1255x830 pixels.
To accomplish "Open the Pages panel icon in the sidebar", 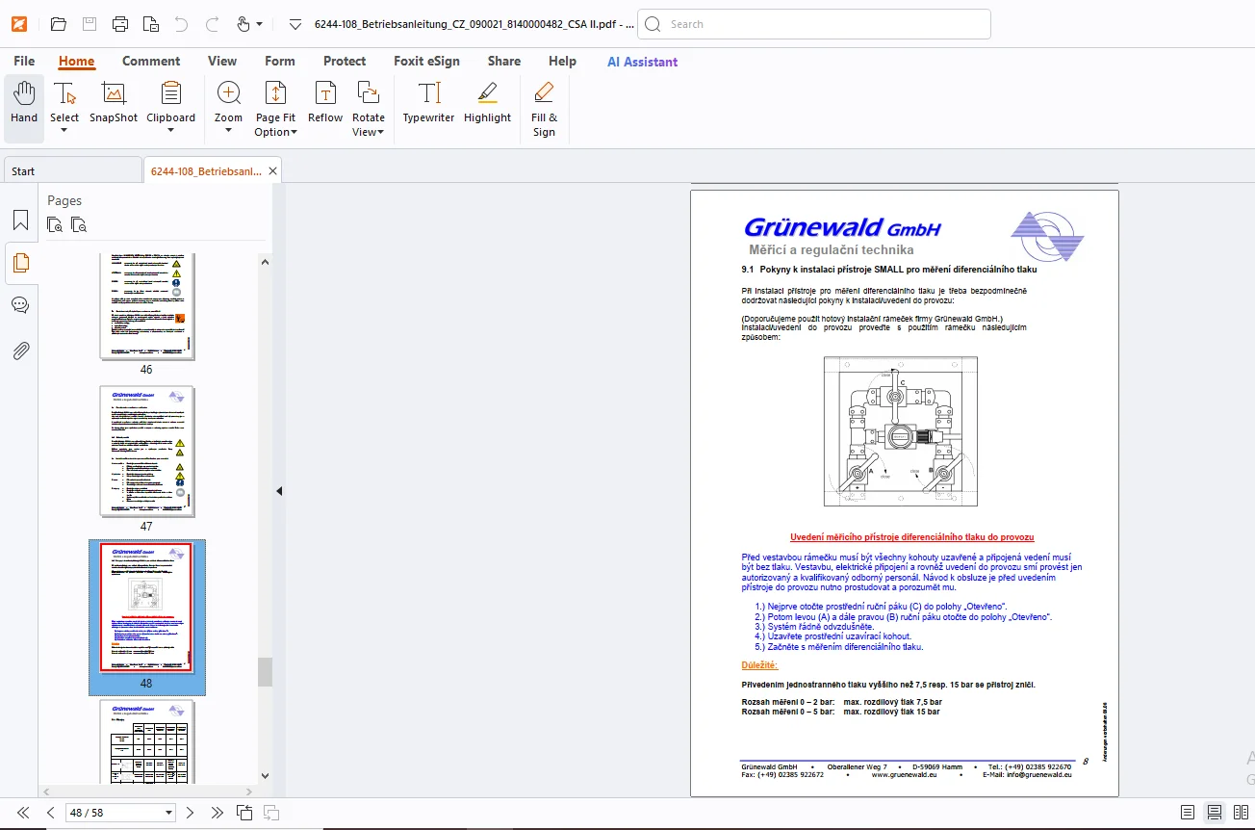I will point(20,262).
